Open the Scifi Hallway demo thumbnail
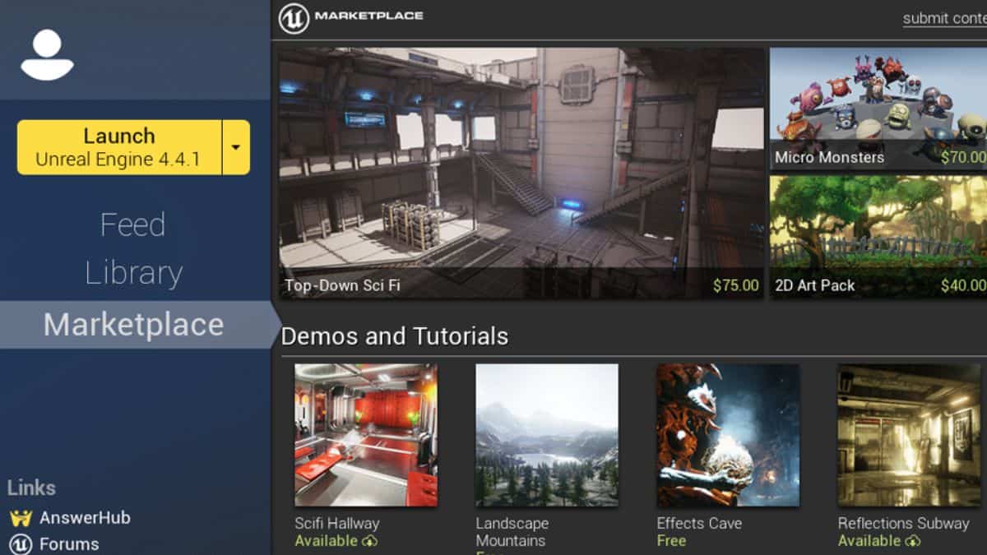Image resolution: width=987 pixels, height=555 pixels. pos(366,435)
